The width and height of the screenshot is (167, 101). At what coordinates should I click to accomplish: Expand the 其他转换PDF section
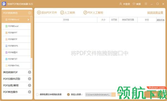(x=30, y=72)
